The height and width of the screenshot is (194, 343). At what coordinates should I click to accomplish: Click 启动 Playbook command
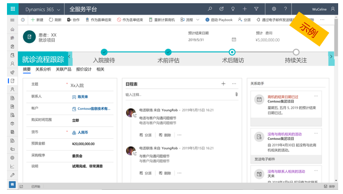(219, 20)
